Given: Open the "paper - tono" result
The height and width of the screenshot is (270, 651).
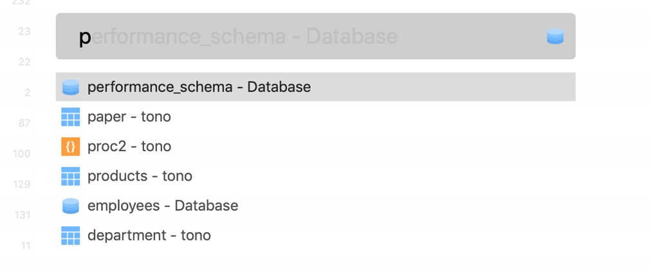Looking at the screenshot, I should click(x=129, y=117).
